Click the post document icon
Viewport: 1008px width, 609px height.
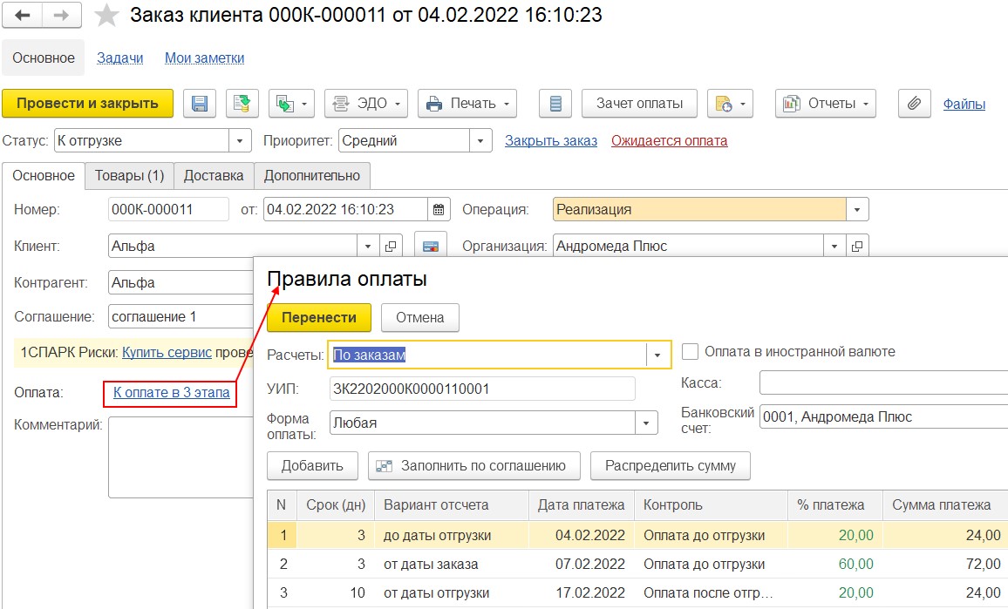point(242,104)
